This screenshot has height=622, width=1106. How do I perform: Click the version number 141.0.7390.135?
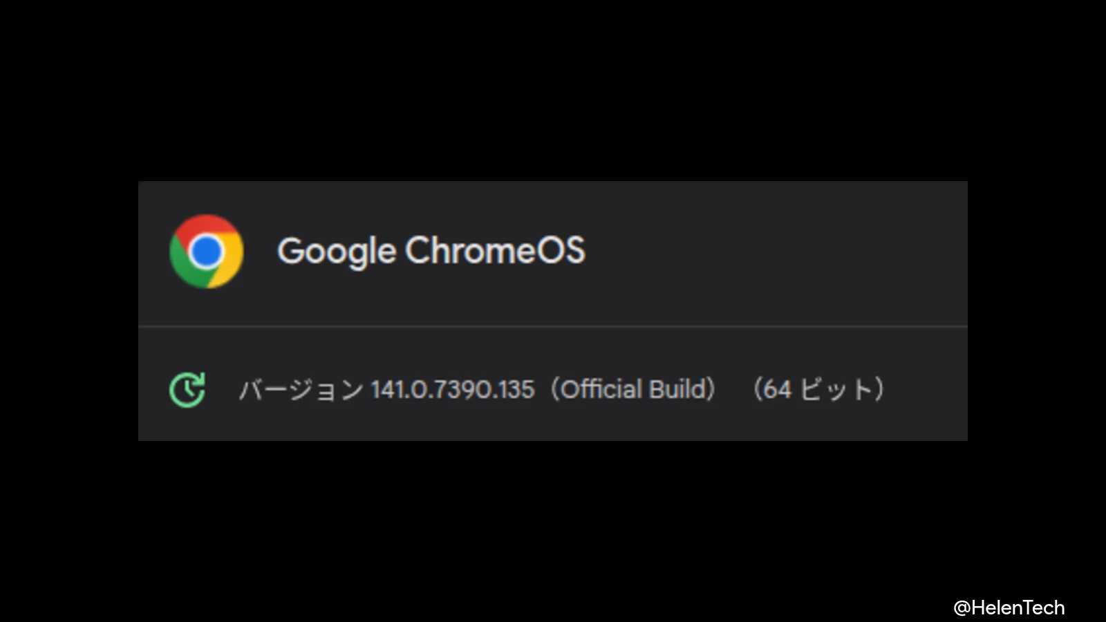click(x=453, y=388)
